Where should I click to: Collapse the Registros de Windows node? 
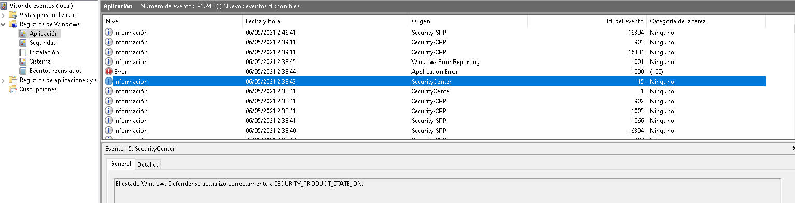point(3,24)
